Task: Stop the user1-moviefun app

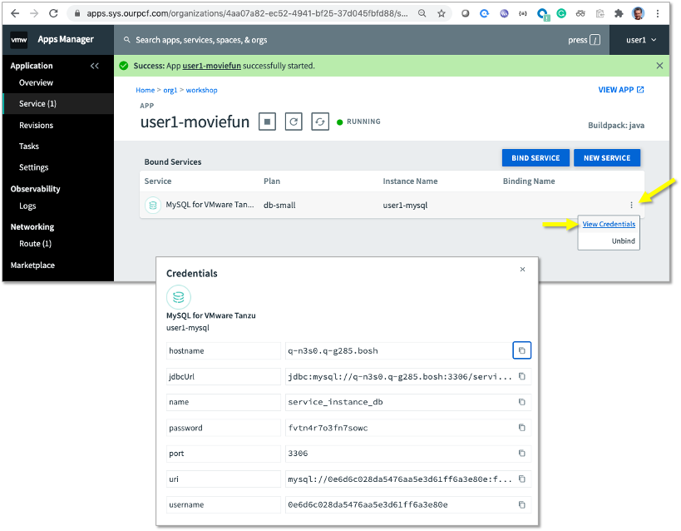Action: coord(267,122)
